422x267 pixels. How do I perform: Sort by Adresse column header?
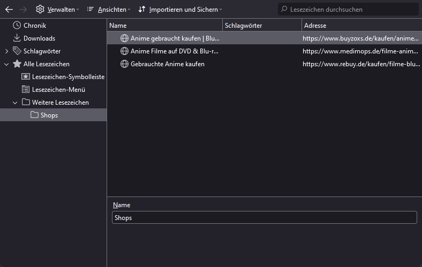tap(361, 25)
